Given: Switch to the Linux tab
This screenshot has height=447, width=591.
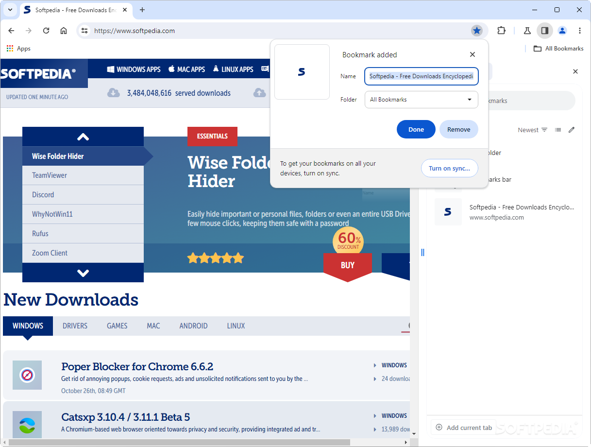Looking at the screenshot, I should [236, 326].
